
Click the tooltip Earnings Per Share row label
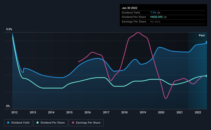tap(134, 21)
